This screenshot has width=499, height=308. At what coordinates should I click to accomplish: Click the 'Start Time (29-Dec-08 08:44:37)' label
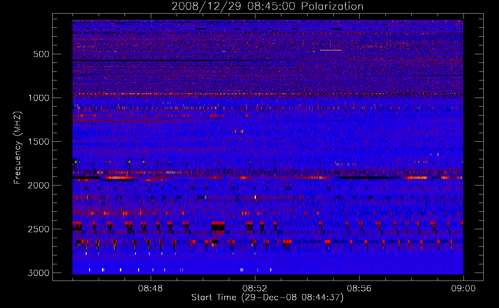pos(267,298)
